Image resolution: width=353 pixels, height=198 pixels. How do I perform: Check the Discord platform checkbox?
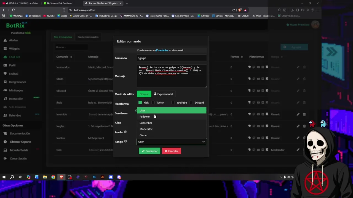(191, 103)
